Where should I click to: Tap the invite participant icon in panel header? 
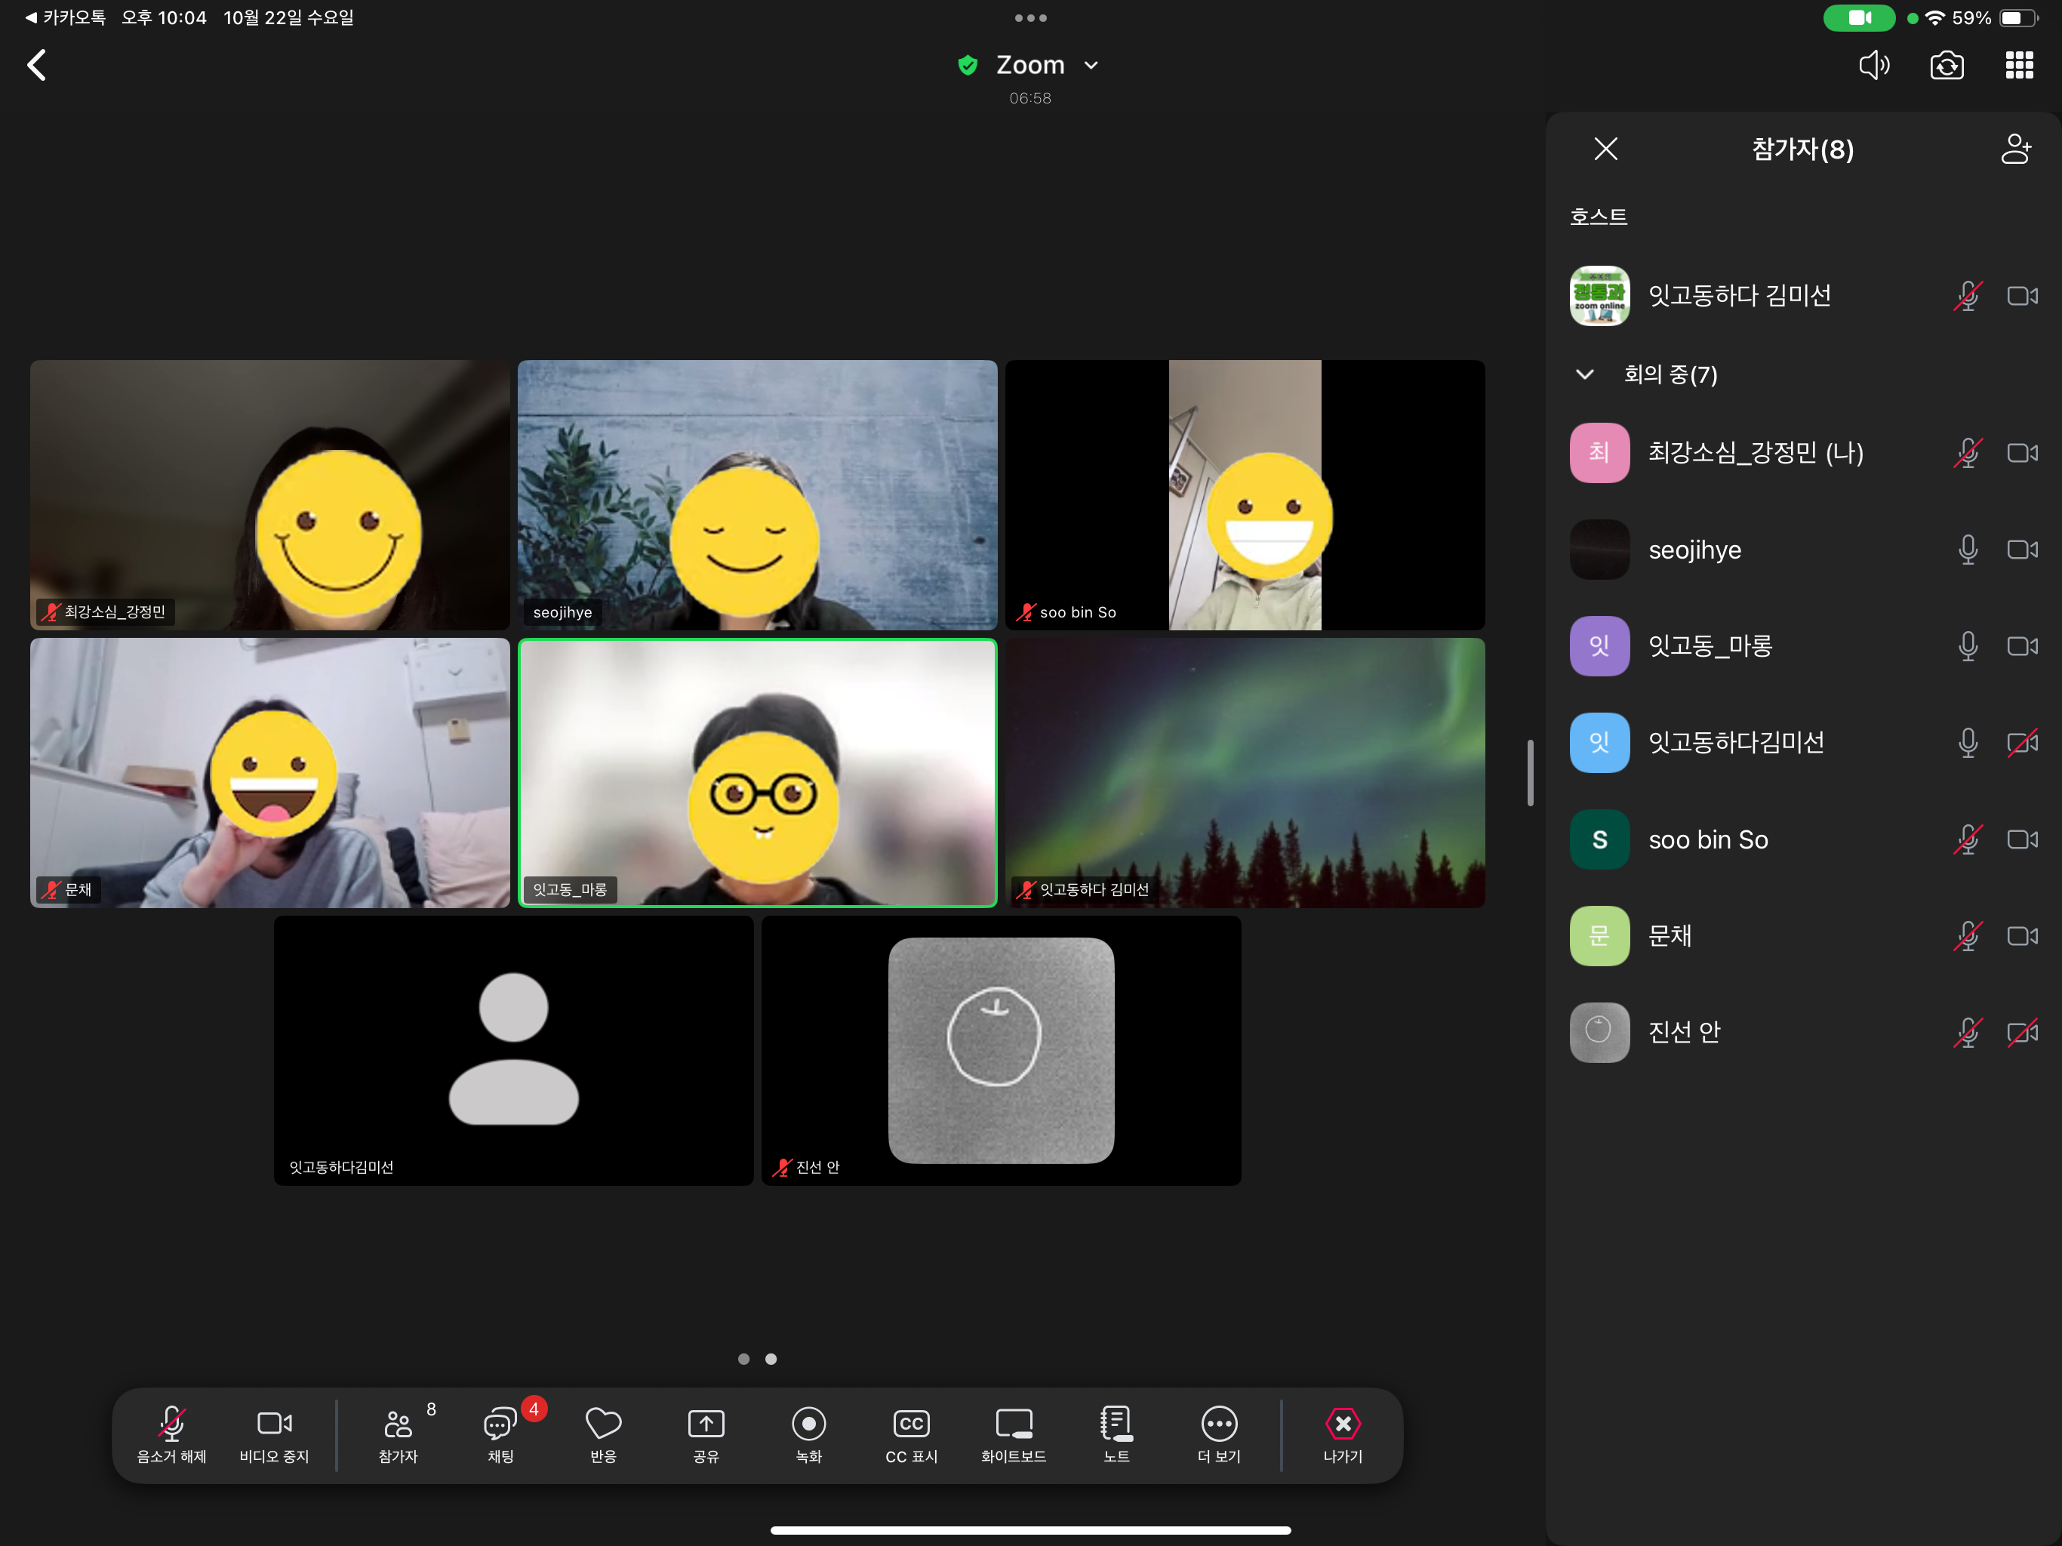click(x=2015, y=149)
